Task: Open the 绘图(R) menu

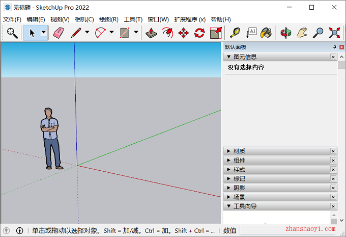Action: [x=109, y=19]
